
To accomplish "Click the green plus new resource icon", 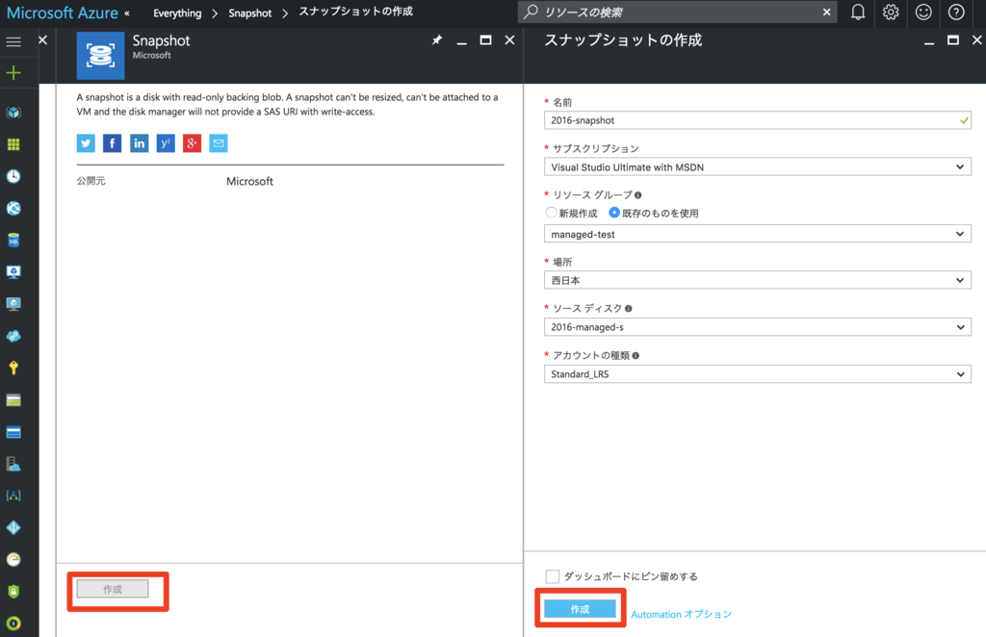I will (13, 73).
